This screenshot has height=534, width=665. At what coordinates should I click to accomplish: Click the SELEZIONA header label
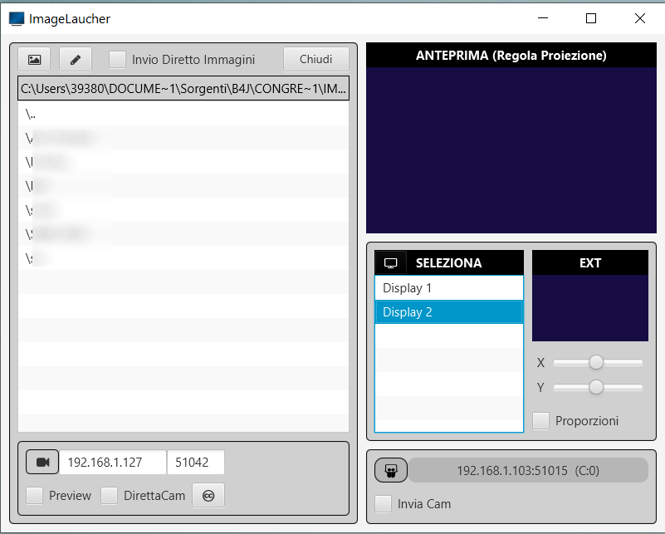[448, 263]
